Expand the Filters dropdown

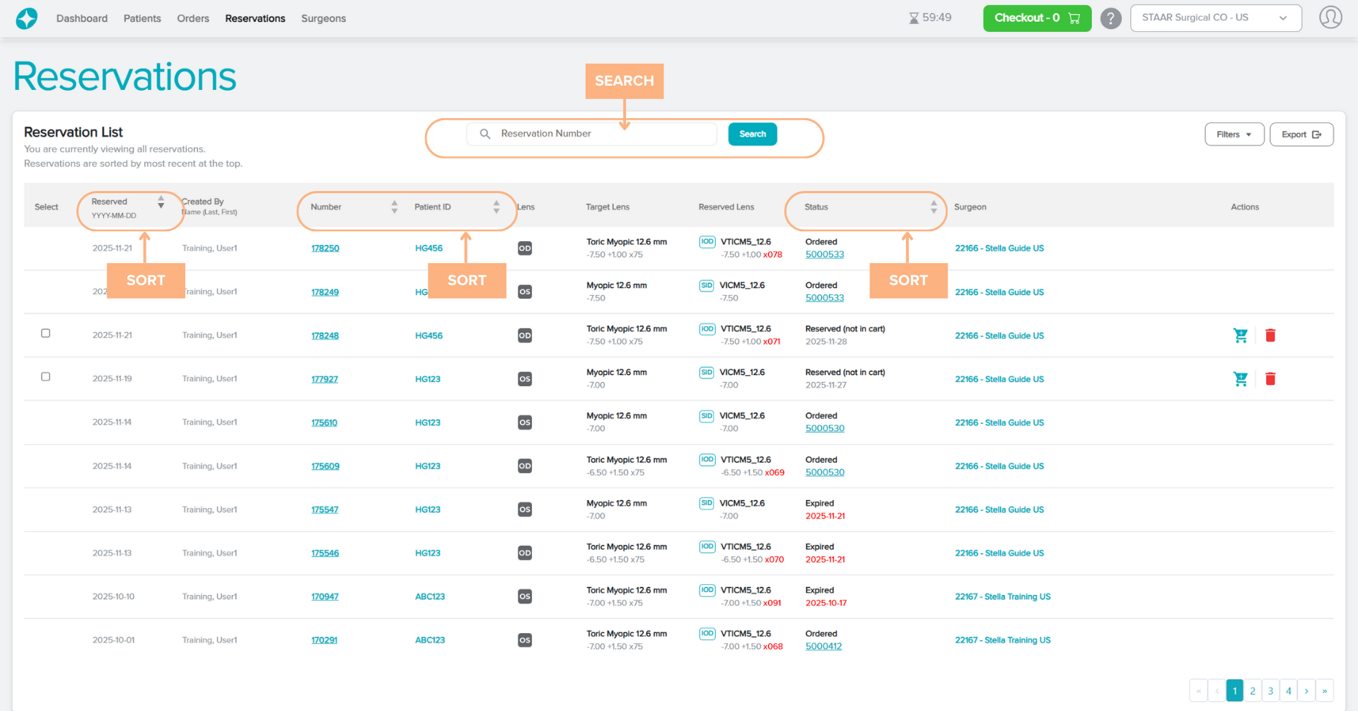pos(1234,134)
